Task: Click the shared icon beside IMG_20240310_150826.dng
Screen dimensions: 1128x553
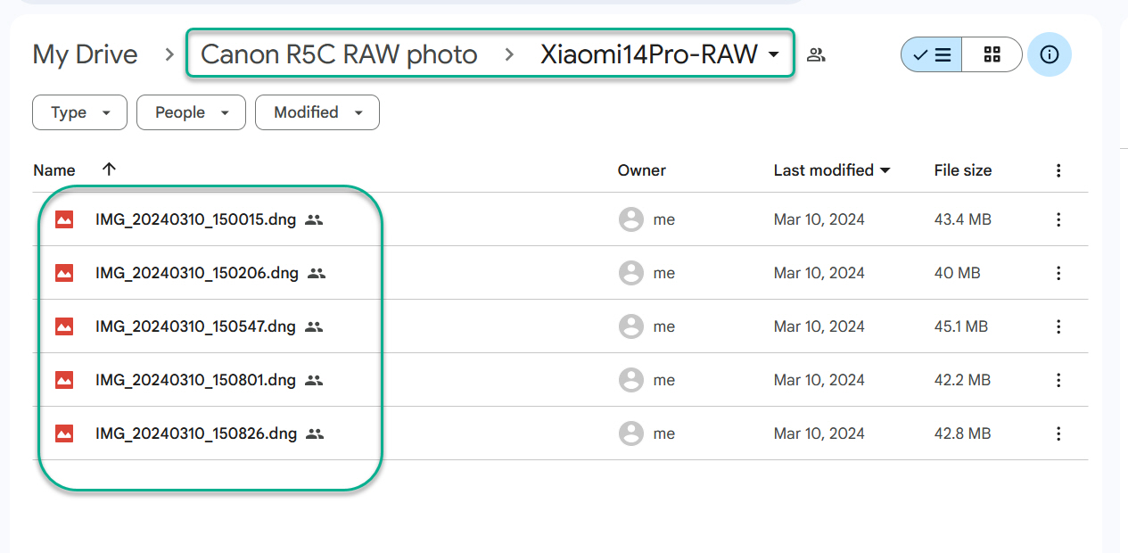Action: [315, 433]
